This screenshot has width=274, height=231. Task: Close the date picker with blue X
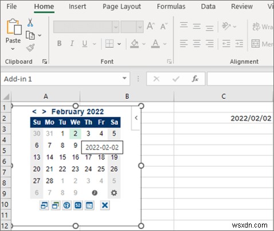tap(105, 205)
